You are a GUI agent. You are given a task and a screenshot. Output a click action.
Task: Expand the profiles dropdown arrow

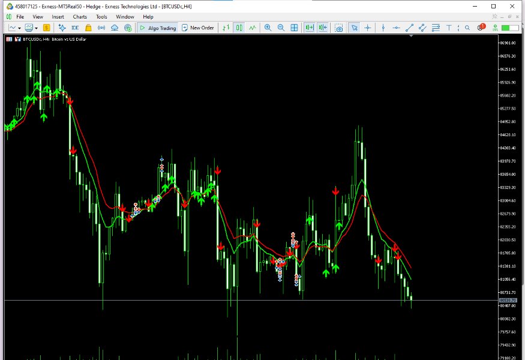coord(36,28)
